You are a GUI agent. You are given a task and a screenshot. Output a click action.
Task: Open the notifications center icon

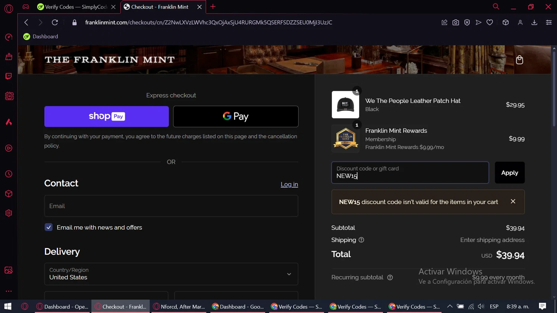[x=543, y=306]
